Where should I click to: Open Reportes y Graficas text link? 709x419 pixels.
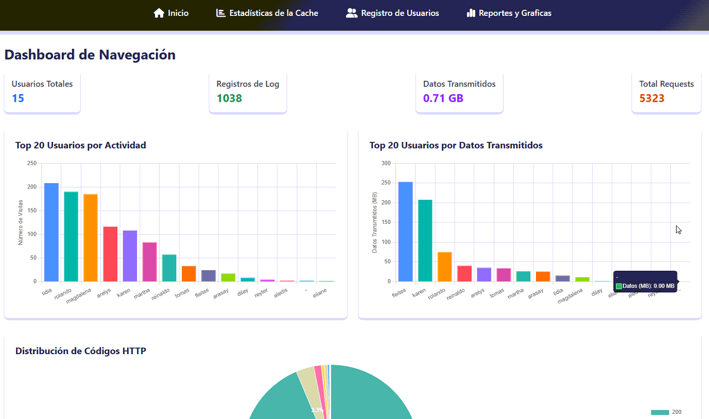(515, 13)
